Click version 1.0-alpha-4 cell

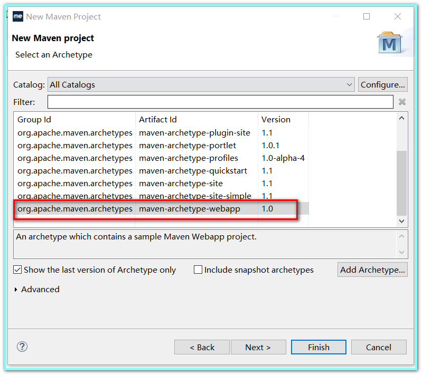click(283, 158)
